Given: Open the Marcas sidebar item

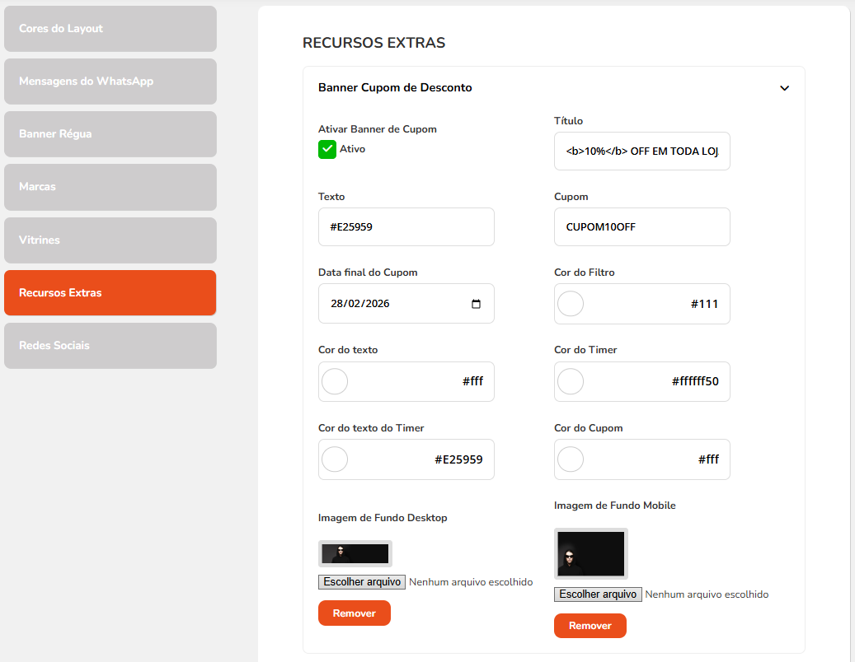Looking at the screenshot, I should 110,187.
